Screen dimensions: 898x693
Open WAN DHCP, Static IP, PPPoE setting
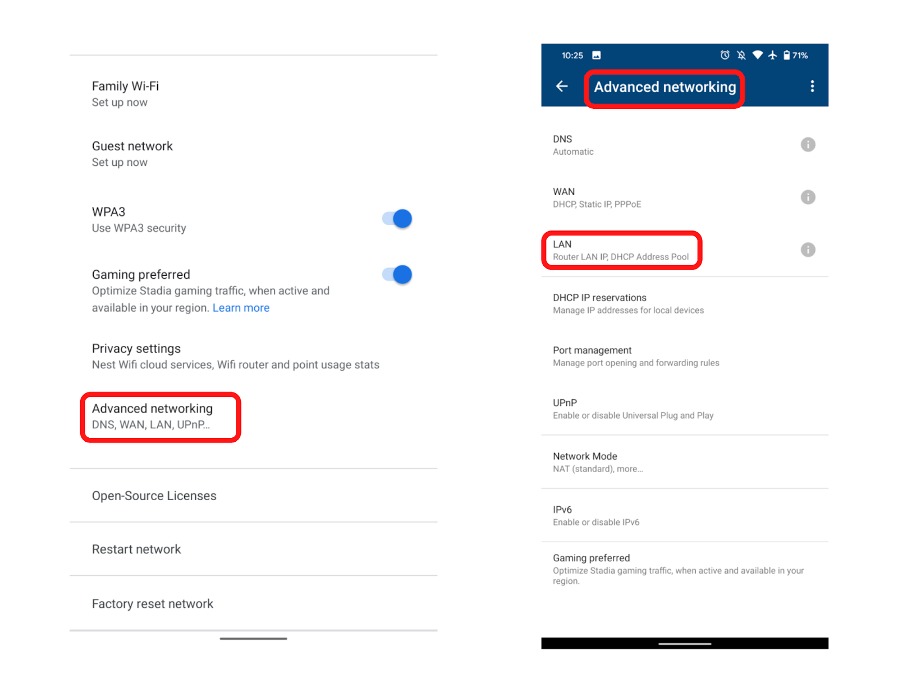pos(685,197)
